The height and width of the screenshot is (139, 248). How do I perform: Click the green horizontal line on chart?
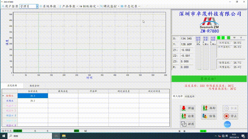(x=90, y=49)
